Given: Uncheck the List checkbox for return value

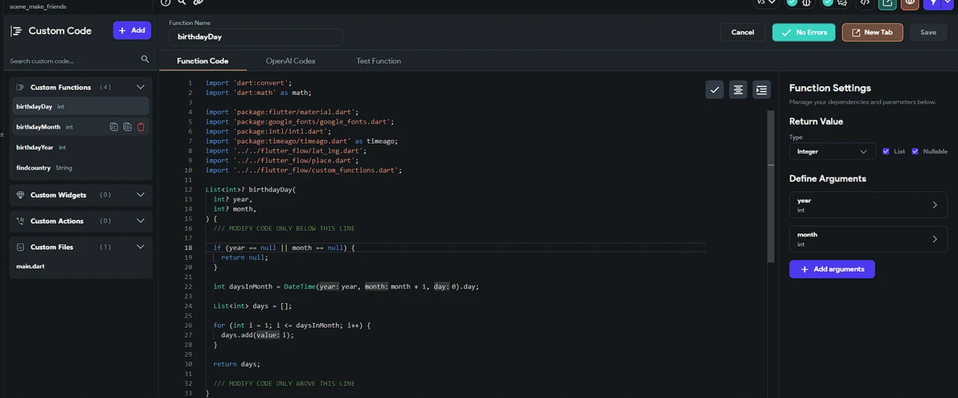Looking at the screenshot, I should tap(886, 151).
